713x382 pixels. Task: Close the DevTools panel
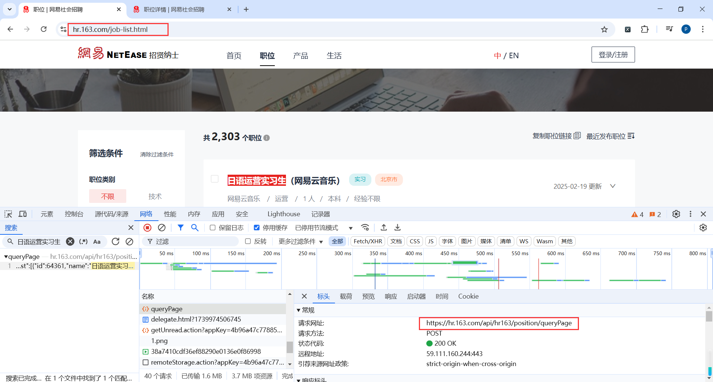click(703, 214)
